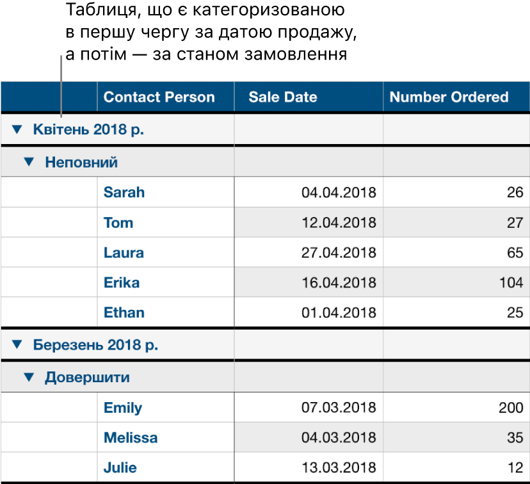Select the Sarah contact cell

[x=124, y=192]
